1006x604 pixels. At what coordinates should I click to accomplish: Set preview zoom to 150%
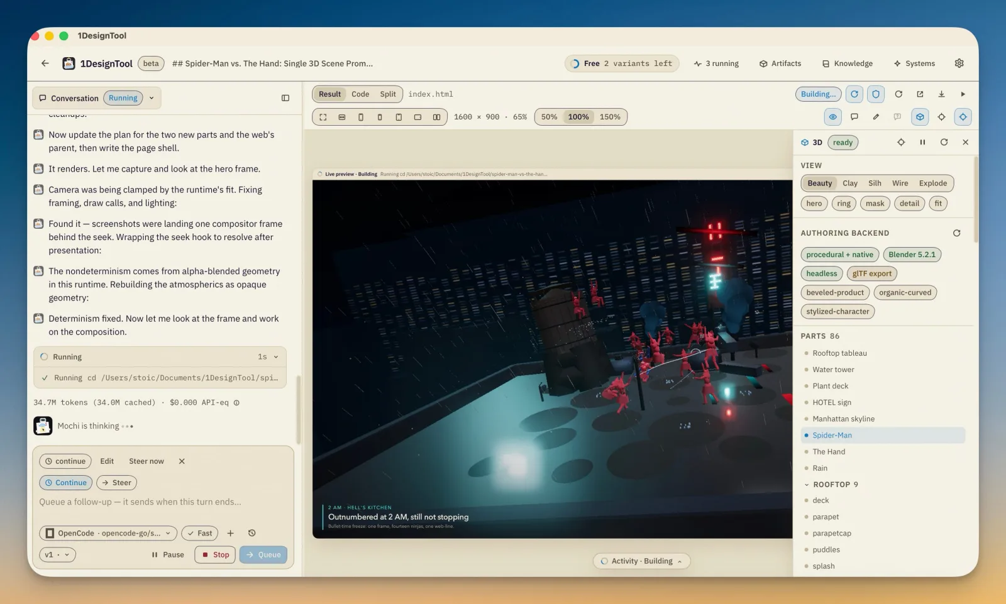(x=610, y=117)
